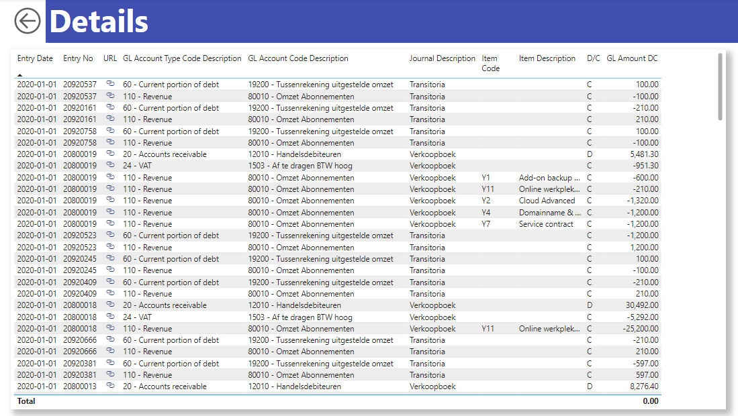Open URL link for entry 20800018 VAT row

[x=110, y=316]
